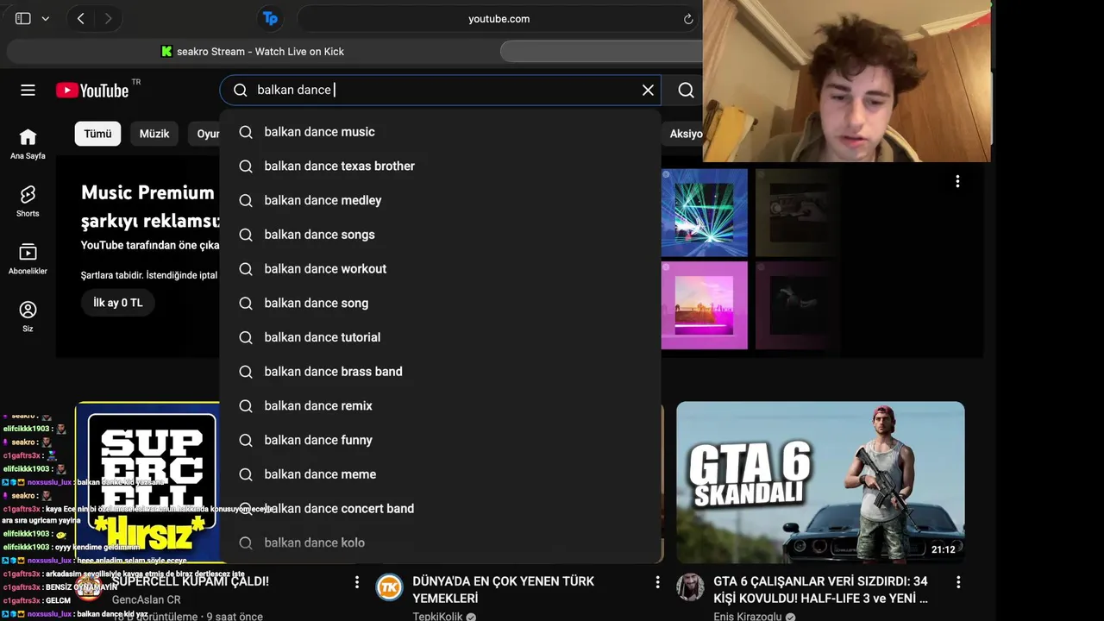The image size is (1104, 621).
Task: Toggle the Safari sidebar panel
Action: (x=23, y=18)
